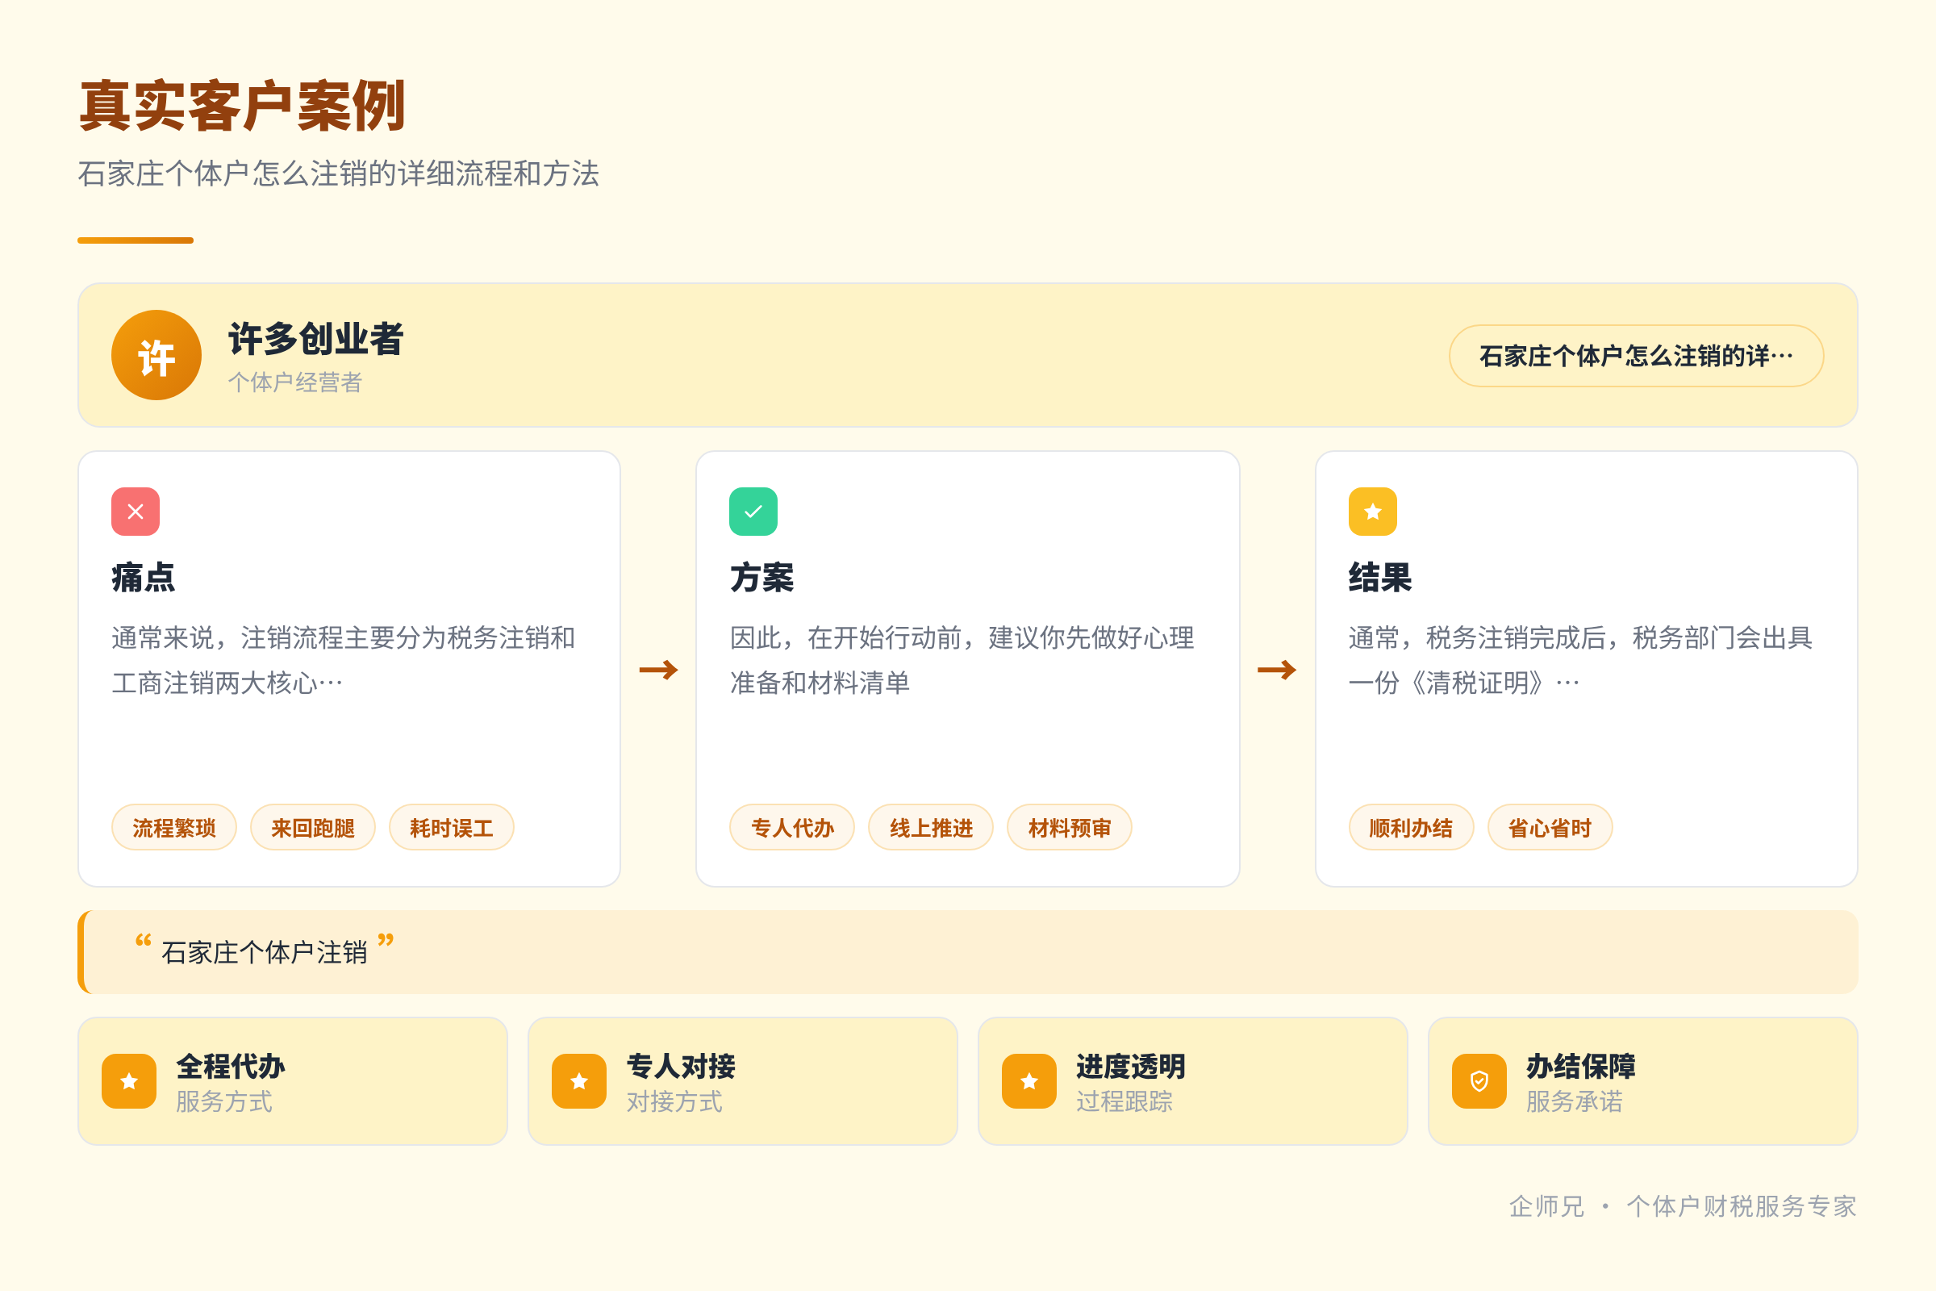Click the orange 许 avatar circle

156,355
